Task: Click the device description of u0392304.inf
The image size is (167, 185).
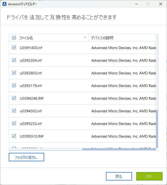Action: (124, 60)
